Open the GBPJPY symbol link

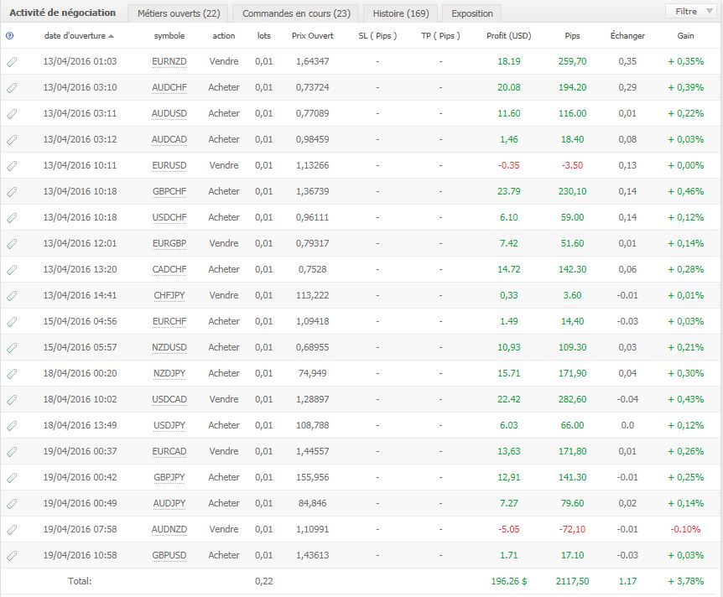click(169, 477)
